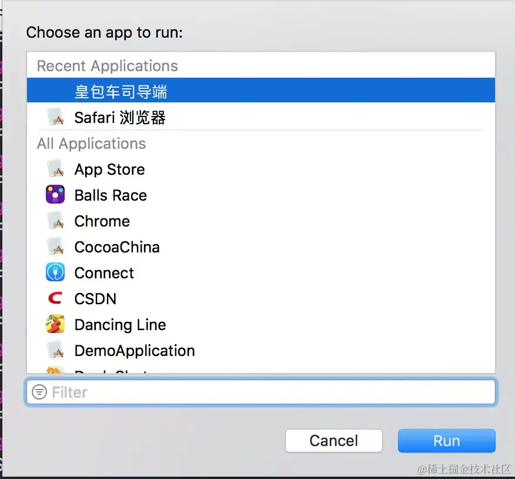Click the Chrome placeholder app icon
Image resolution: width=515 pixels, height=479 pixels.
[x=55, y=220]
